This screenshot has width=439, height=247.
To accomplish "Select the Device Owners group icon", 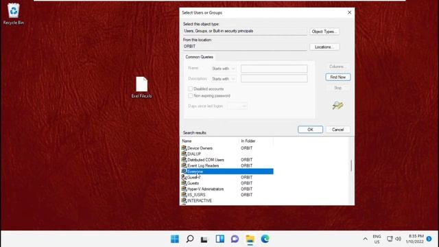I will 184,148.
